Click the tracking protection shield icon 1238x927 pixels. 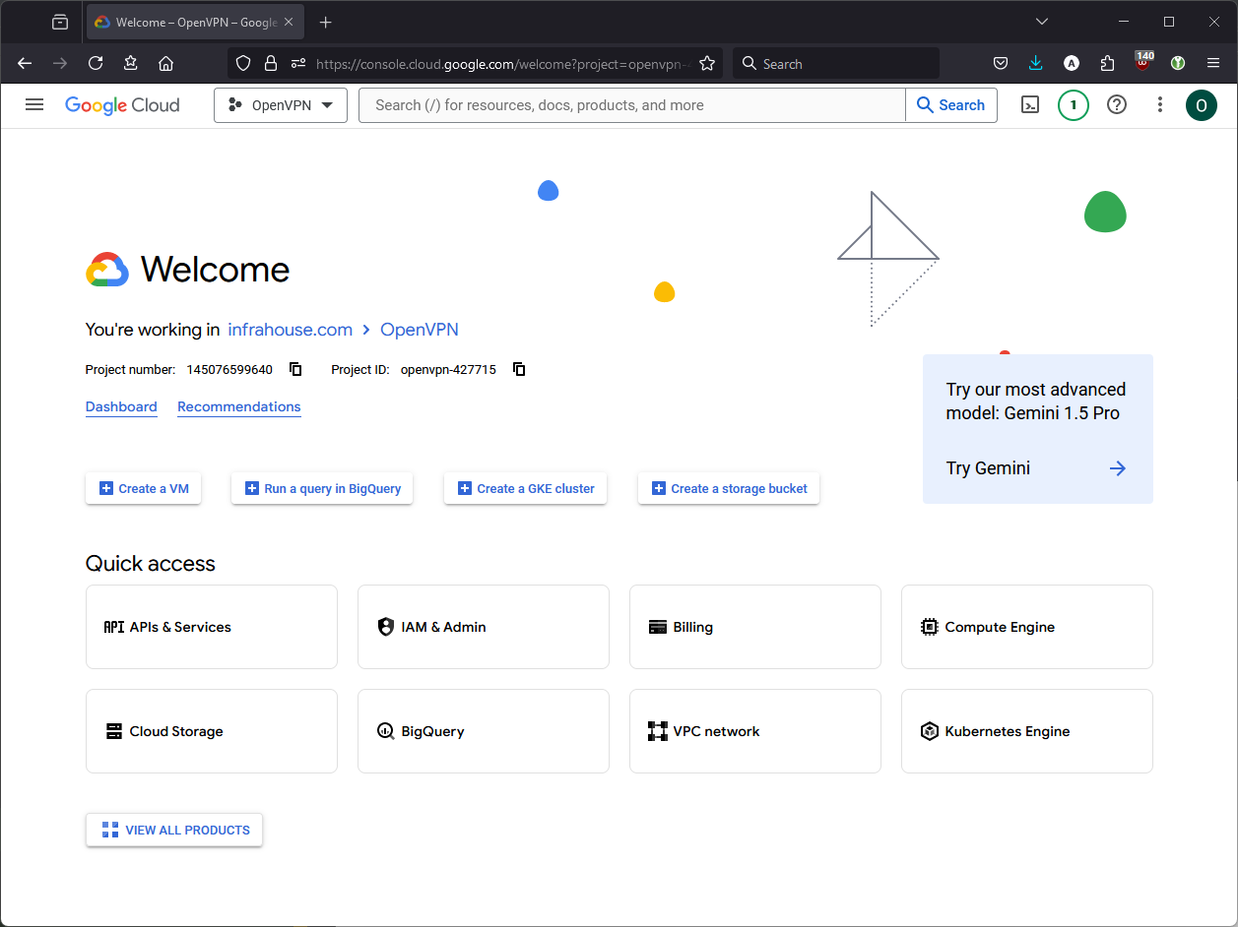tap(243, 63)
